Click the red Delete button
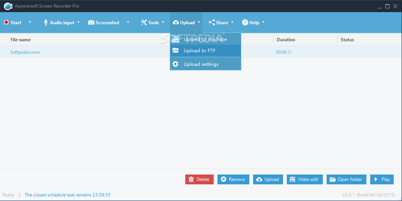The image size is (402, 201). [x=199, y=179]
